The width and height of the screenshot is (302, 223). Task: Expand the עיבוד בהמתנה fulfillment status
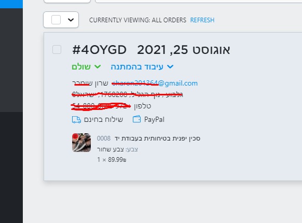142,67
